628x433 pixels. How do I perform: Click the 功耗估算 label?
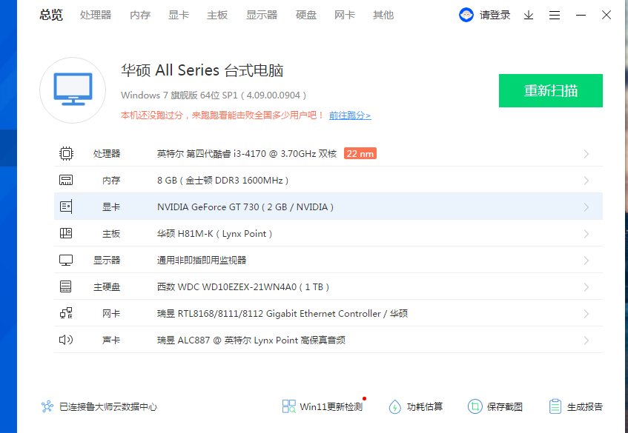coord(425,407)
